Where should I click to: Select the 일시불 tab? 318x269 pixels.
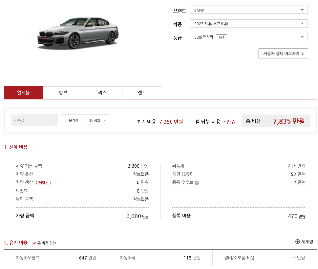pos(24,93)
